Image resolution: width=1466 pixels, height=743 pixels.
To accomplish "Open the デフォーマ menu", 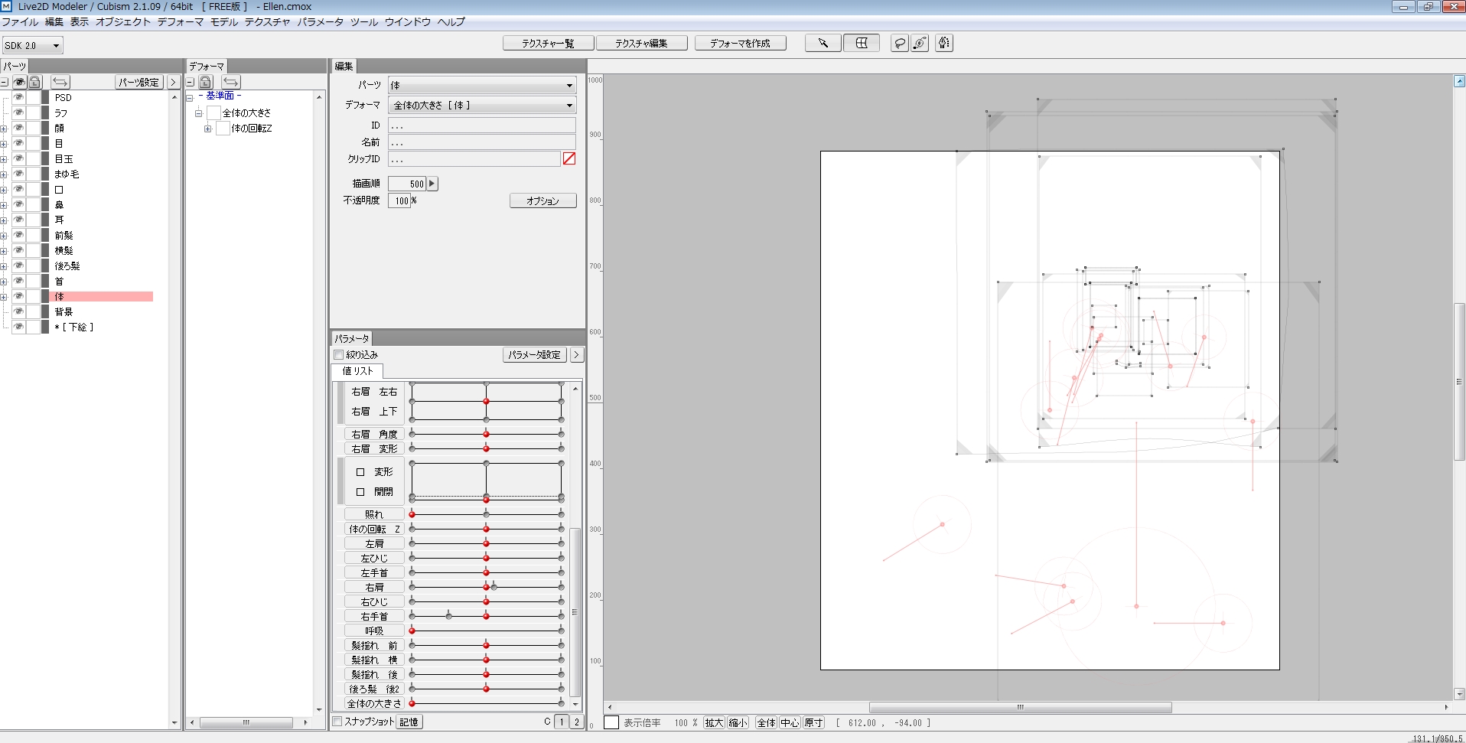I will (x=181, y=22).
